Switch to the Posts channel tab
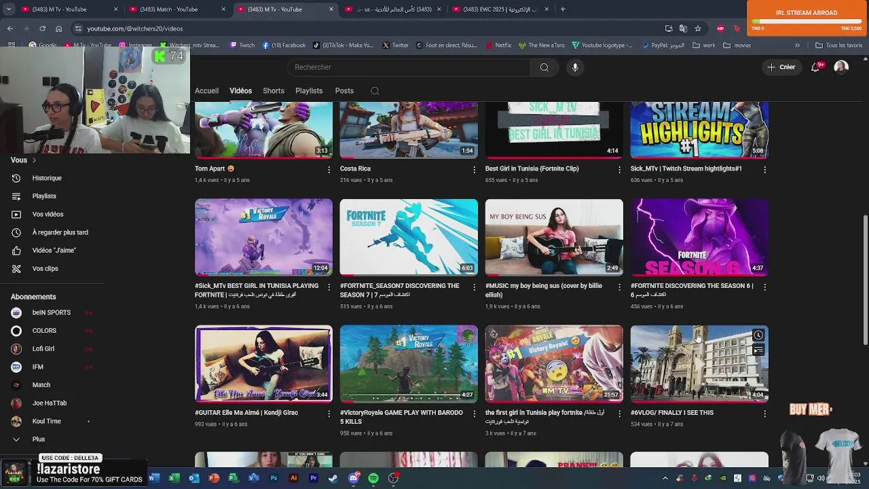The height and width of the screenshot is (489, 869). [344, 91]
